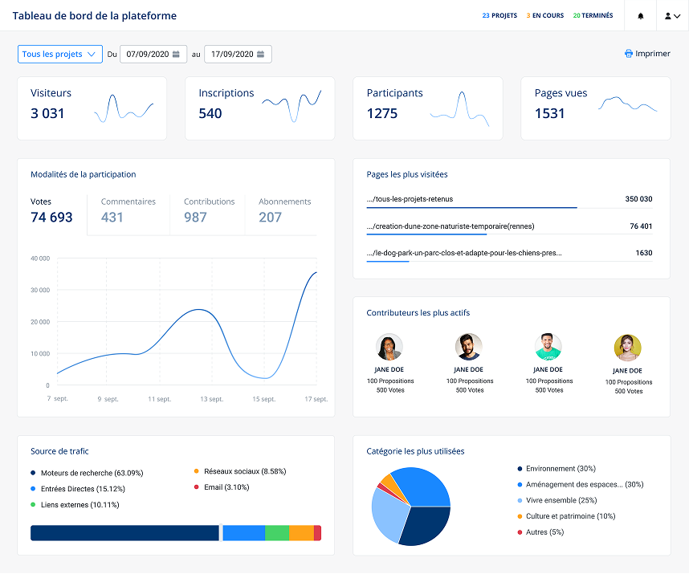Click the user account icon
689x574 pixels.
tap(668, 15)
